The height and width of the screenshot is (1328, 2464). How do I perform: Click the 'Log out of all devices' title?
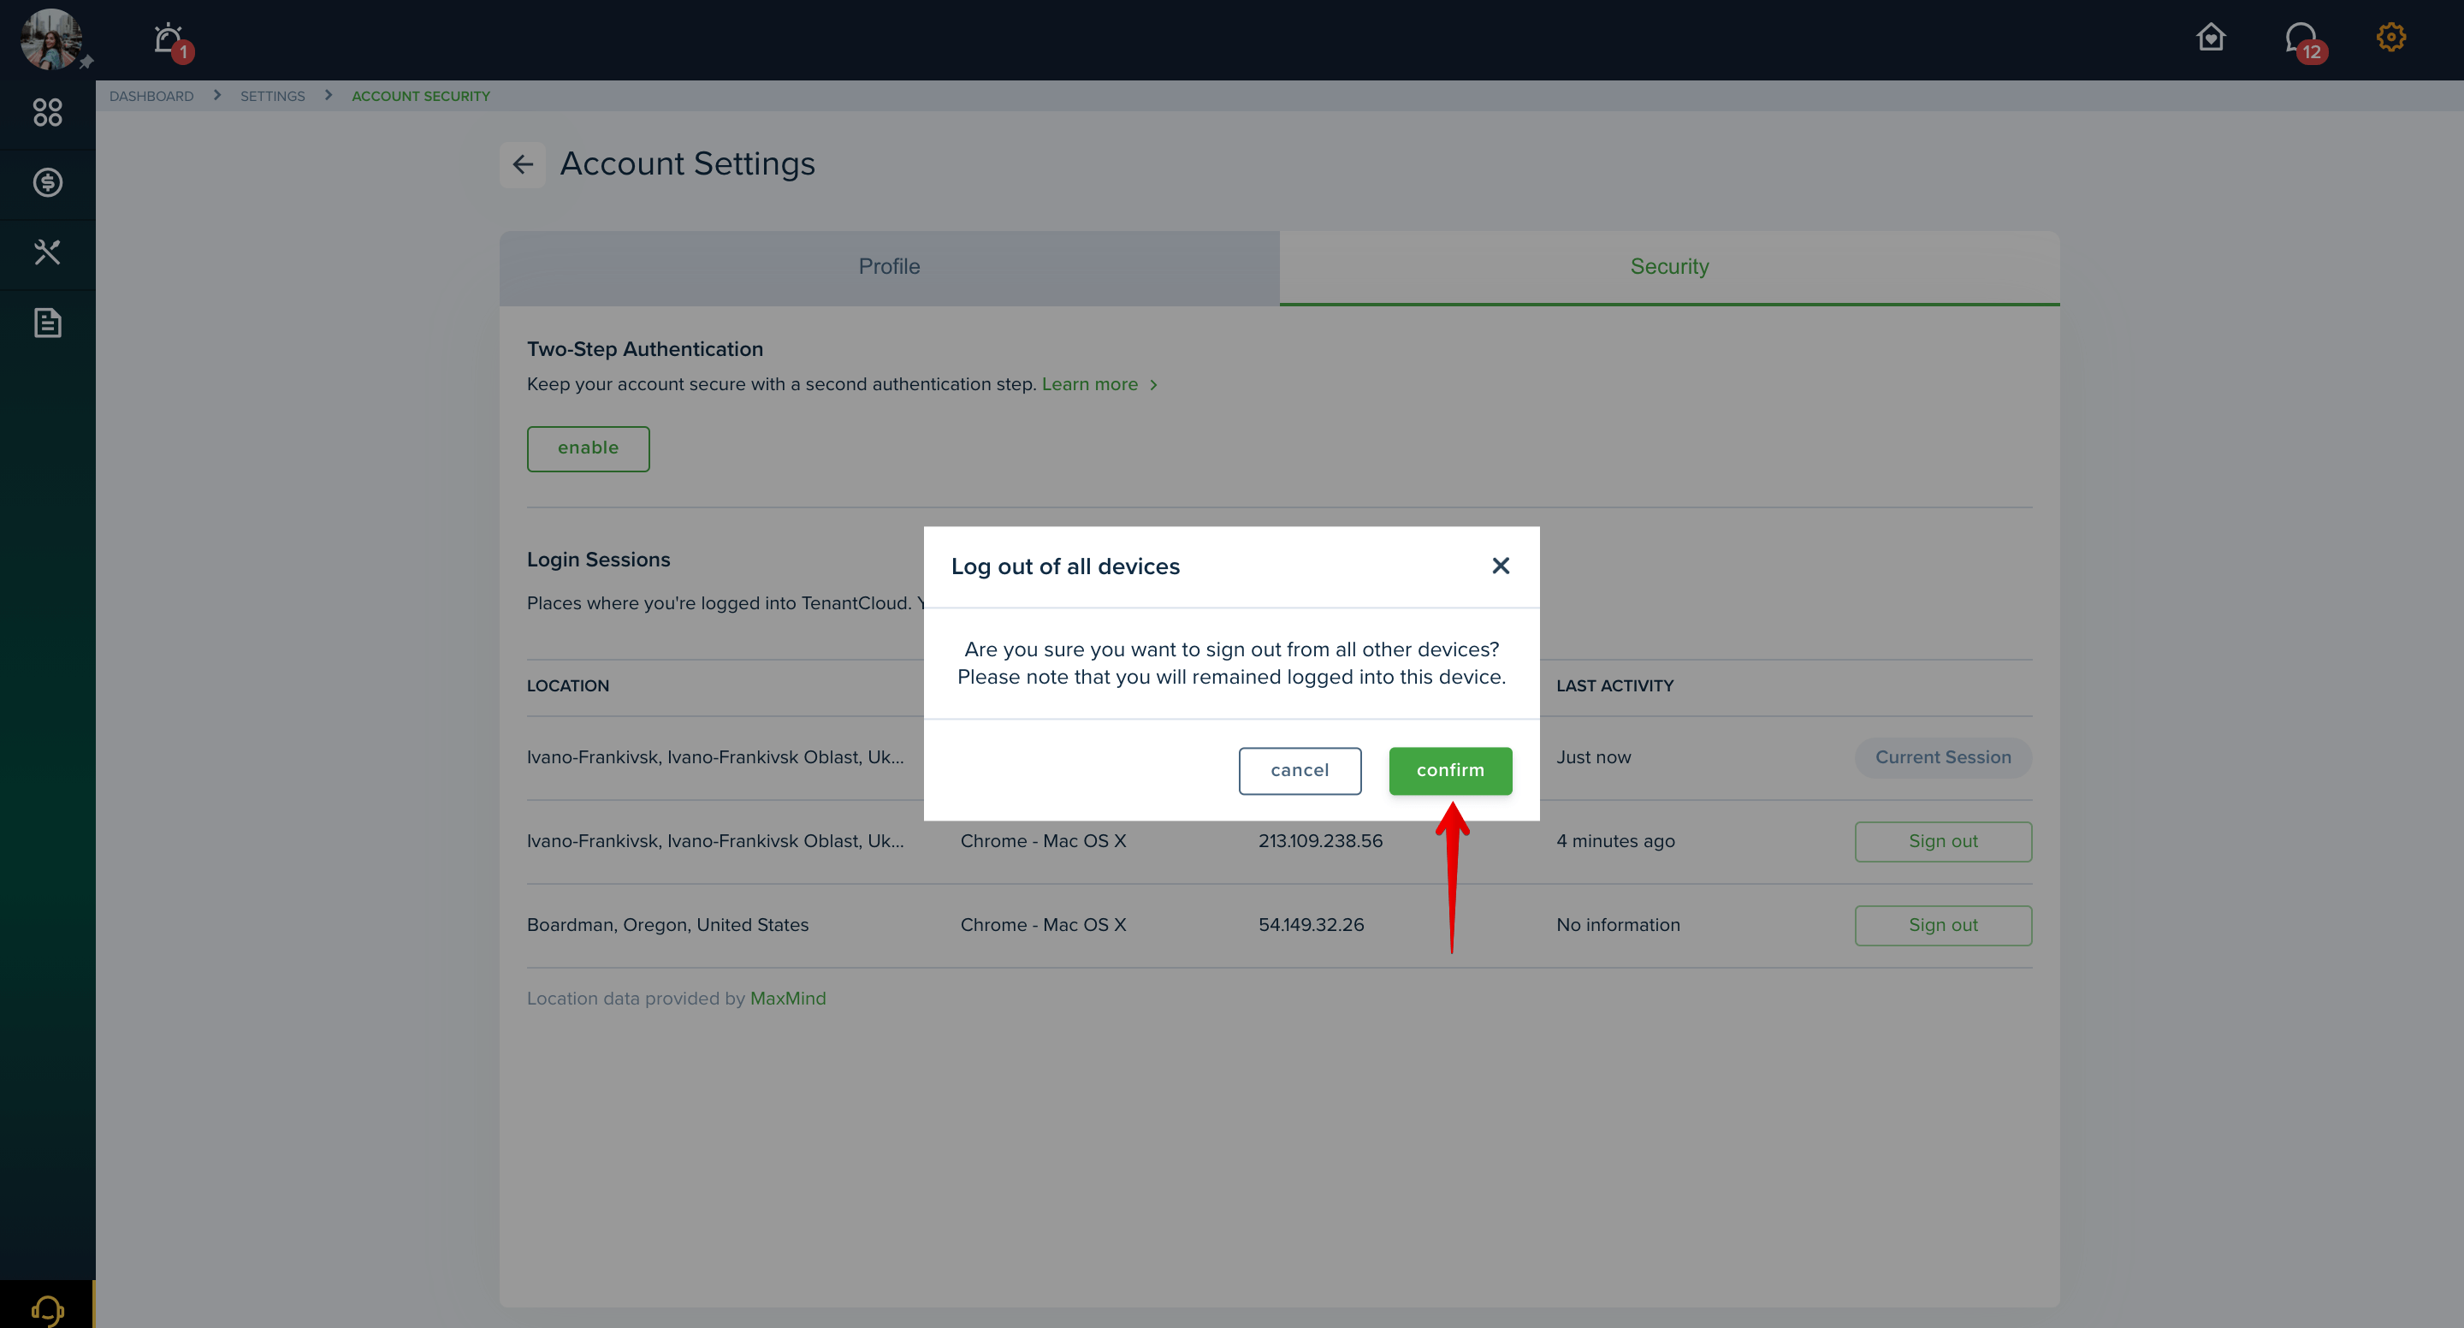[1065, 566]
